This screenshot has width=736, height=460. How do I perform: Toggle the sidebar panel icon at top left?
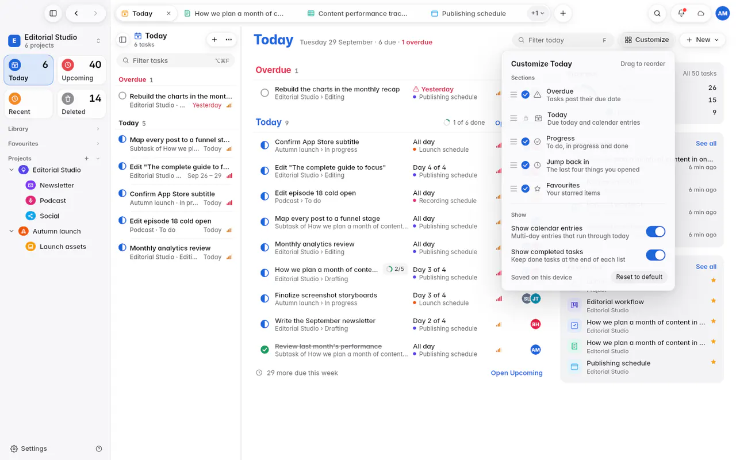pyautogui.click(x=53, y=13)
